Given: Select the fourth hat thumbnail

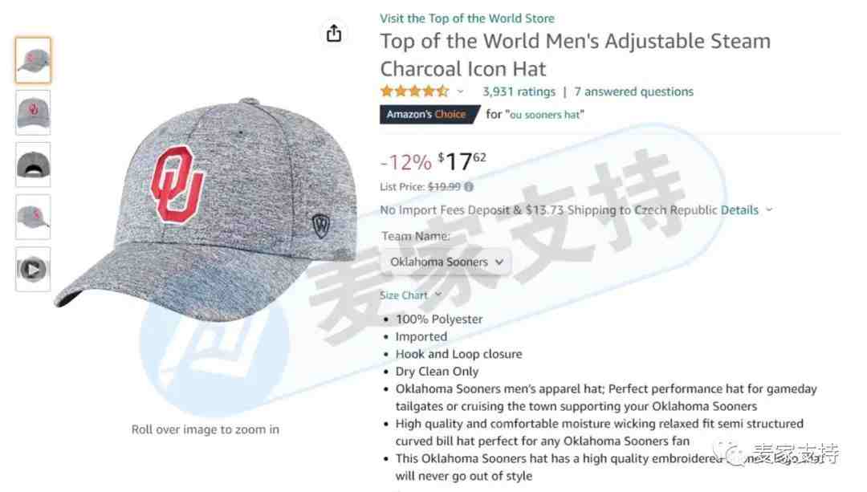Looking at the screenshot, I should click(33, 217).
